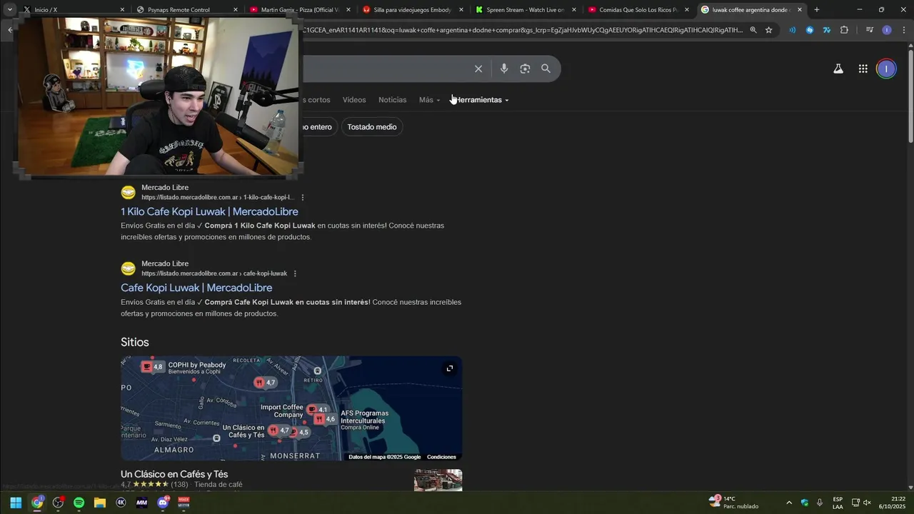Open OBS Studio from the taskbar
Screen dimensions: 914x514
coord(58,503)
